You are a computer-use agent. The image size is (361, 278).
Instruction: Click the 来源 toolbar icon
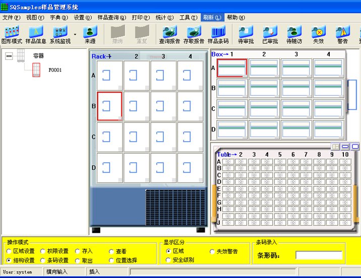90,34
